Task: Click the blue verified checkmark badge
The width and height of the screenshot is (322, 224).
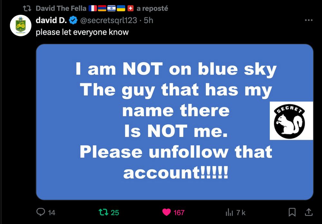Action: pos(73,20)
